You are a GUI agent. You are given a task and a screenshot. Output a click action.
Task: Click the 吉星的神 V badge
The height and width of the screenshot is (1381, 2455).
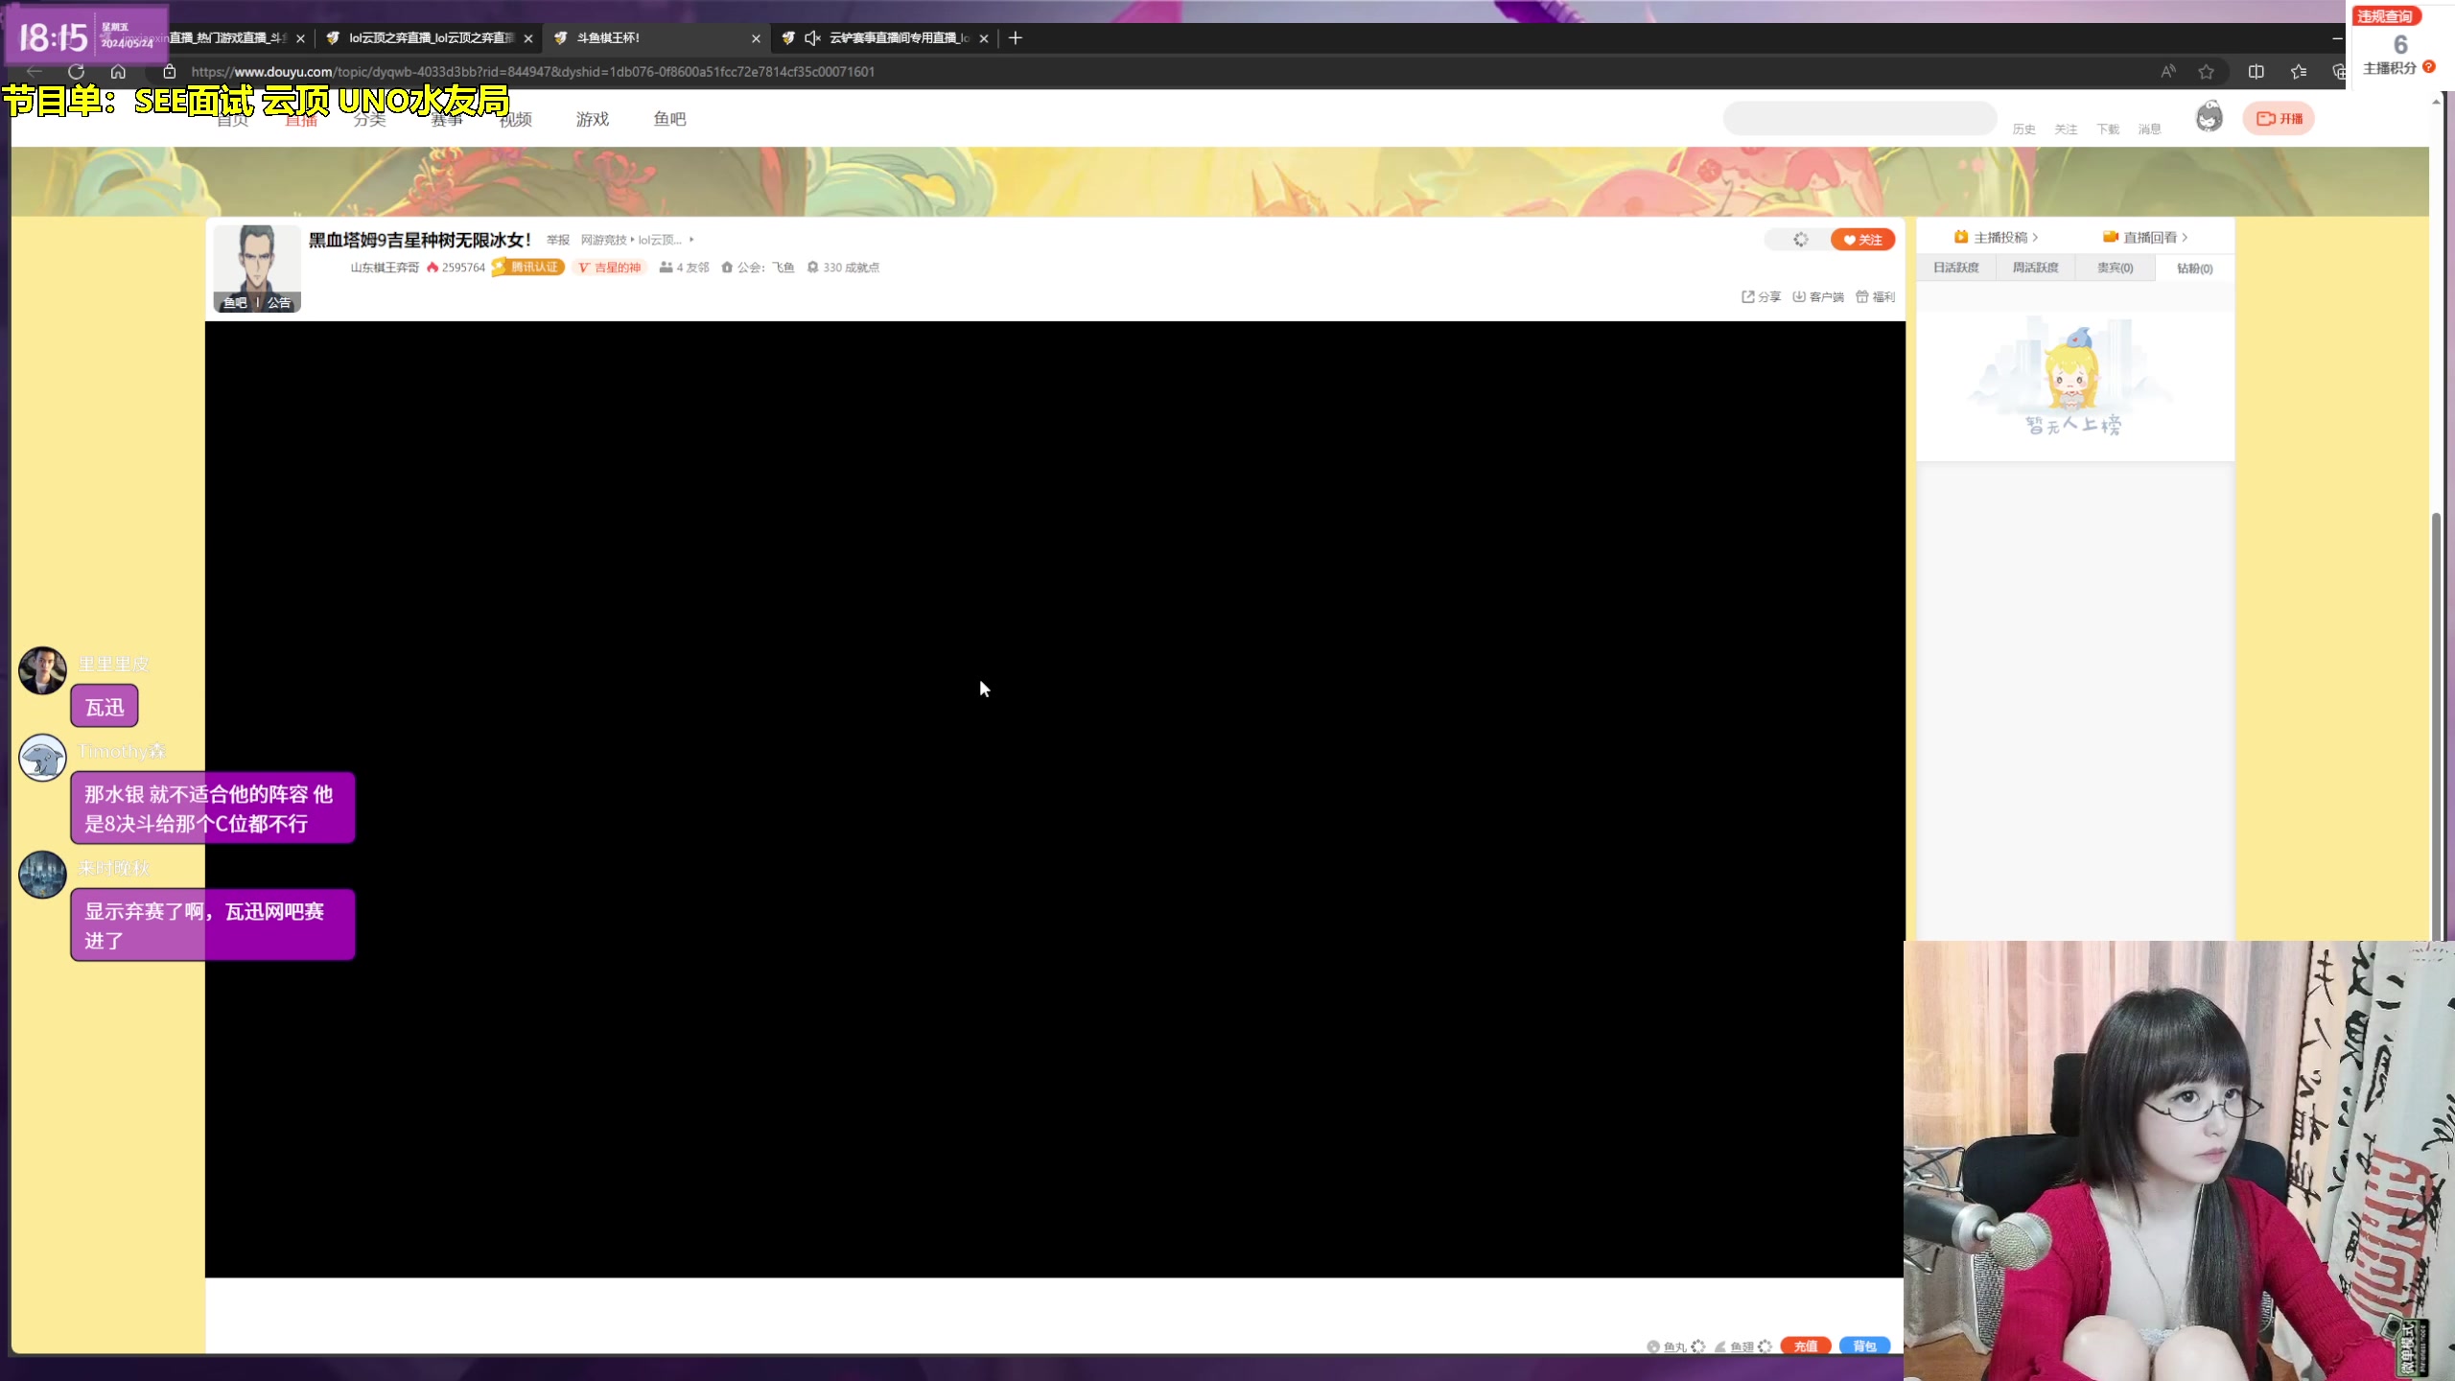[x=610, y=268]
